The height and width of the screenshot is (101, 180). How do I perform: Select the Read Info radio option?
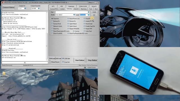point(55,19)
